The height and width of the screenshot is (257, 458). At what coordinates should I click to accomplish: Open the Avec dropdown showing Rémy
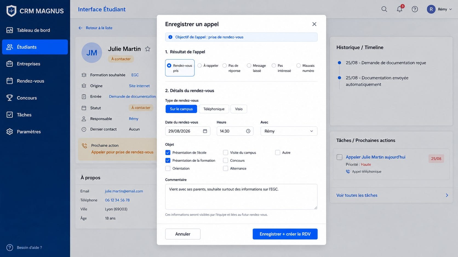pos(289,131)
